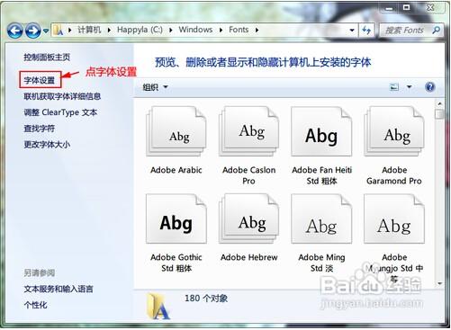This screenshot has width=451, height=330.
Task: Click the Back navigation arrow button
Action: [15, 31]
